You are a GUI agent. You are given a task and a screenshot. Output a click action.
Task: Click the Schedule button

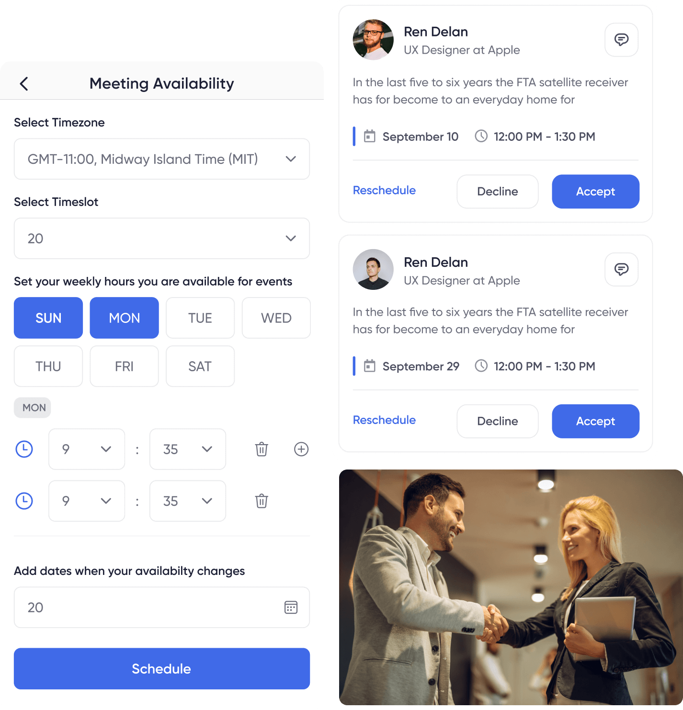click(162, 669)
